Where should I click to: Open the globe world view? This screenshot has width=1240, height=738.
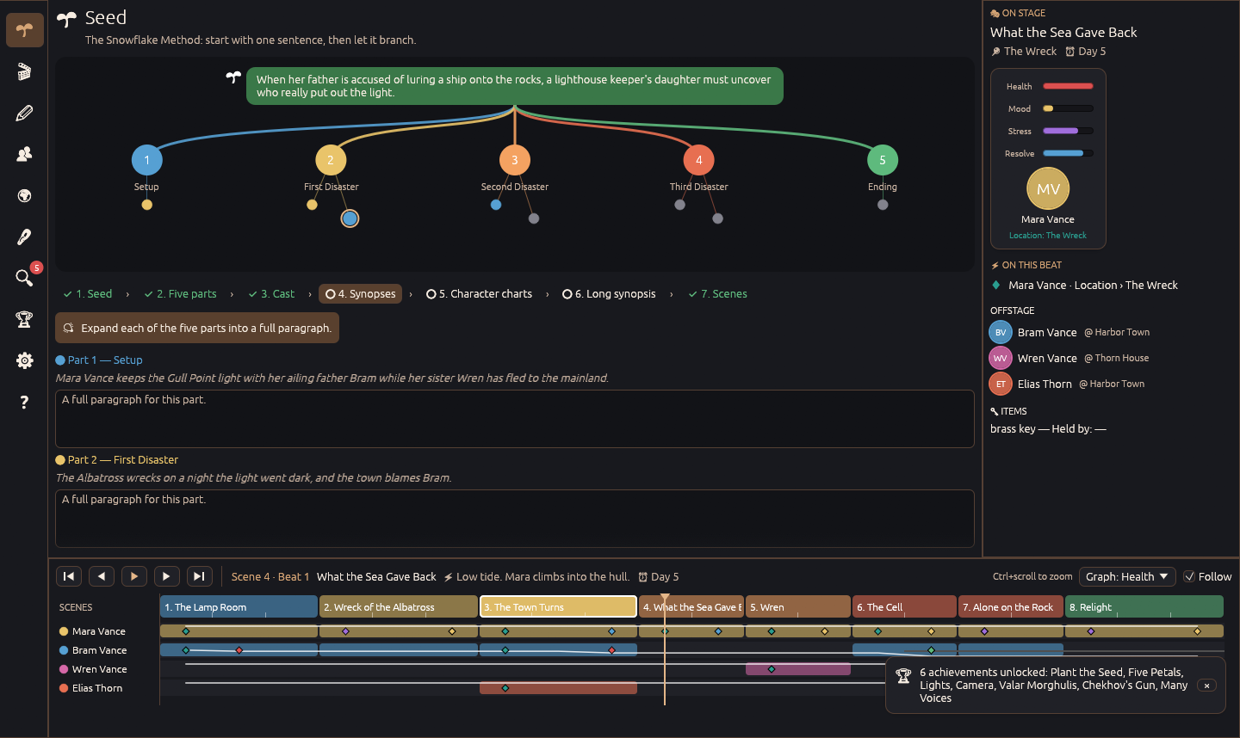pyautogui.click(x=24, y=195)
